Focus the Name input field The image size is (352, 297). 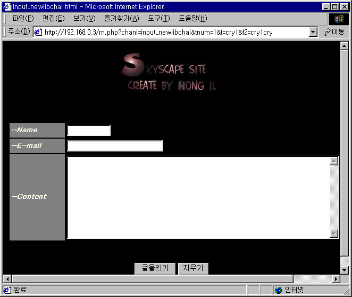point(89,131)
